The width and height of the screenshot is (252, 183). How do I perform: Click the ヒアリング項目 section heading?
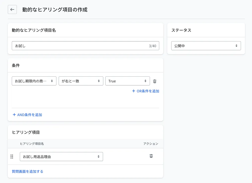(26, 132)
